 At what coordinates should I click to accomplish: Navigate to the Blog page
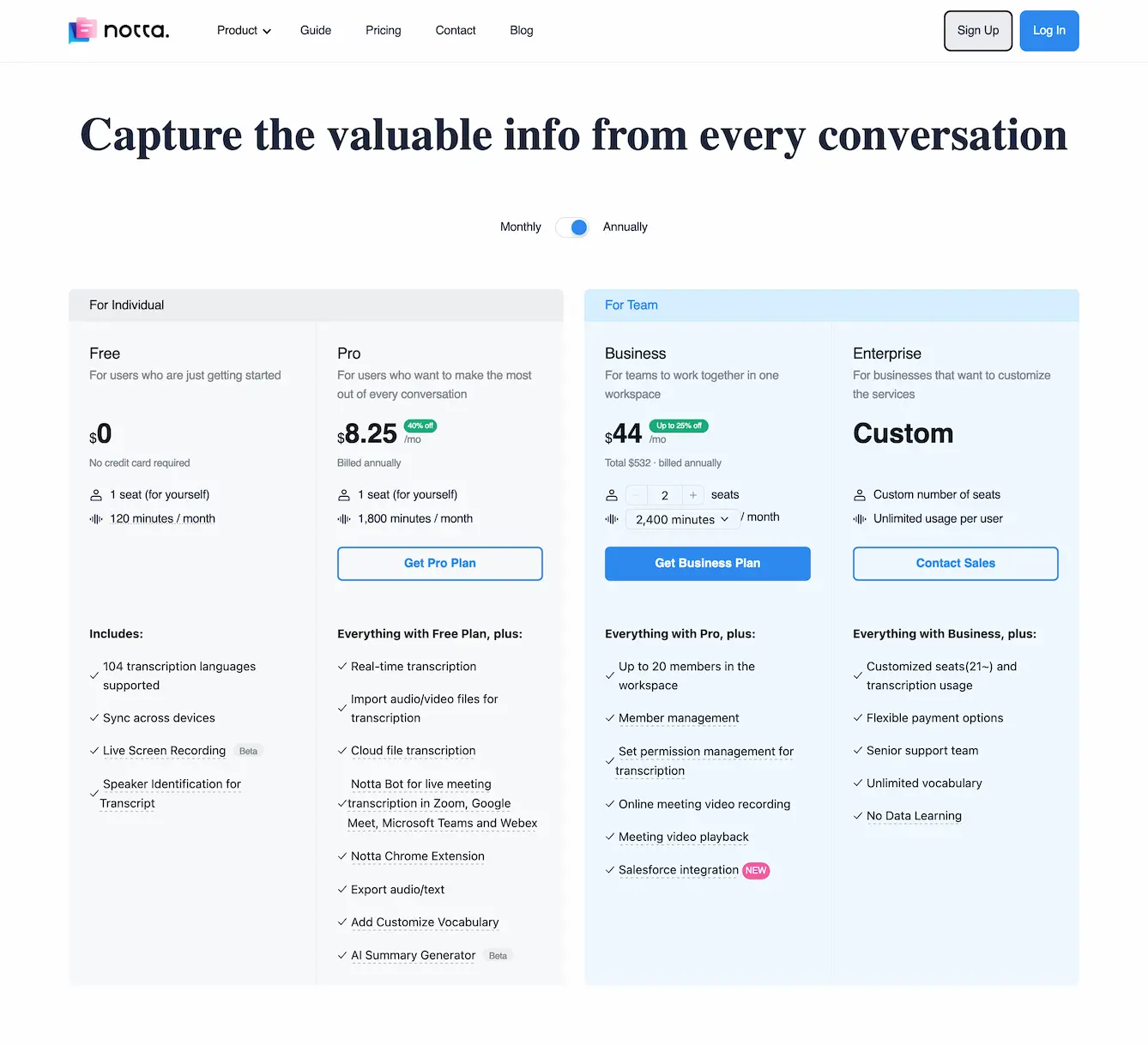pyautogui.click(x=521, y=30)
